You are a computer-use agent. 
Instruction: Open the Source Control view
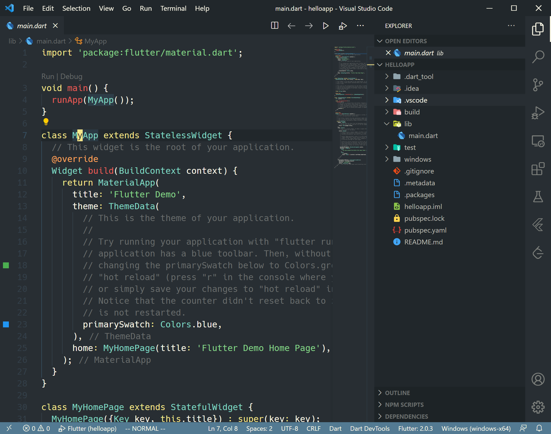point(538,85)
